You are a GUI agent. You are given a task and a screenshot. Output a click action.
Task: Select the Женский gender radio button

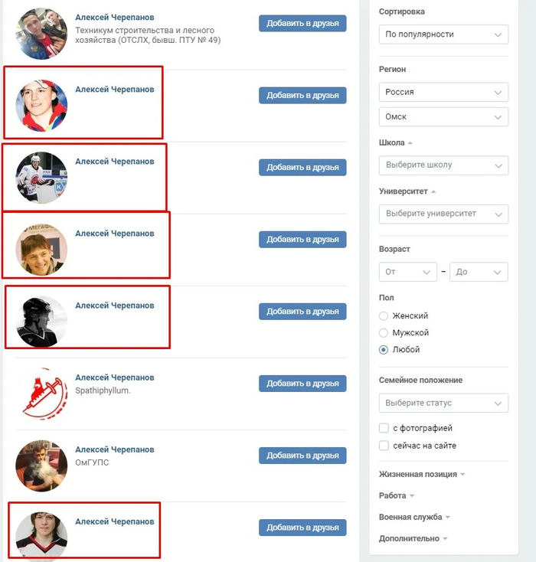tap(384, 315)
